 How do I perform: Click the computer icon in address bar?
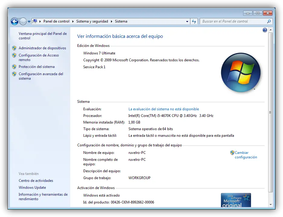(x=35, y=21)
